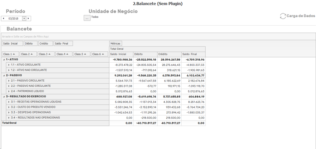316x149 pixels.
Task: Select cell value 28.594.267,58
Action: tap(169, 60)
